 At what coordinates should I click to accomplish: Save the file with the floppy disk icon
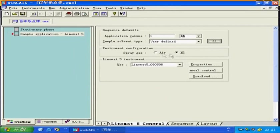(x=23, y=14)
